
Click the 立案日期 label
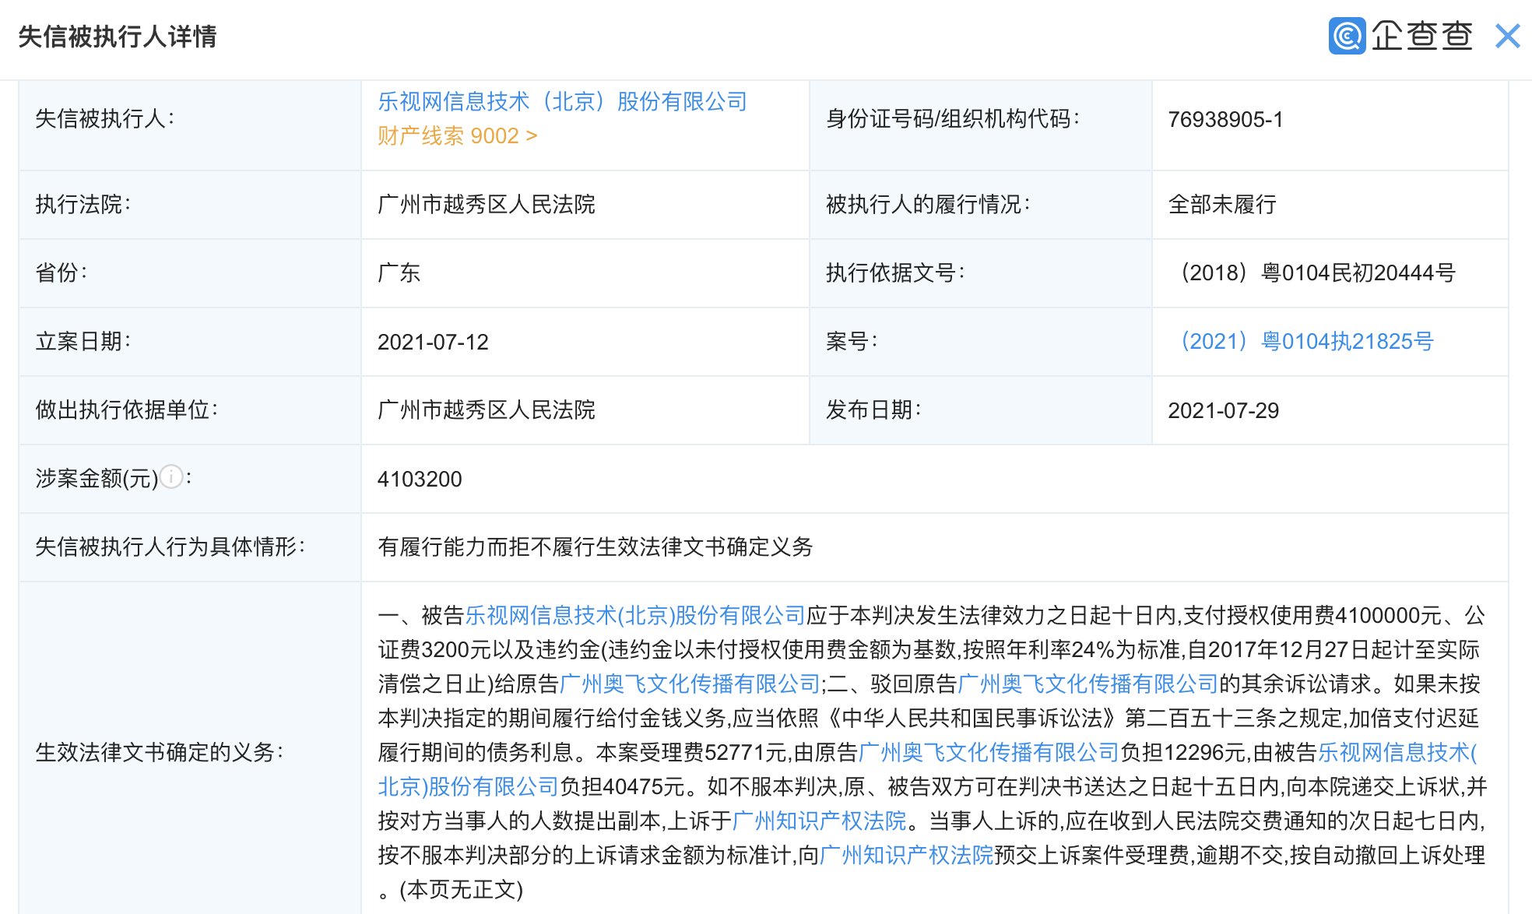click(83, 342)
